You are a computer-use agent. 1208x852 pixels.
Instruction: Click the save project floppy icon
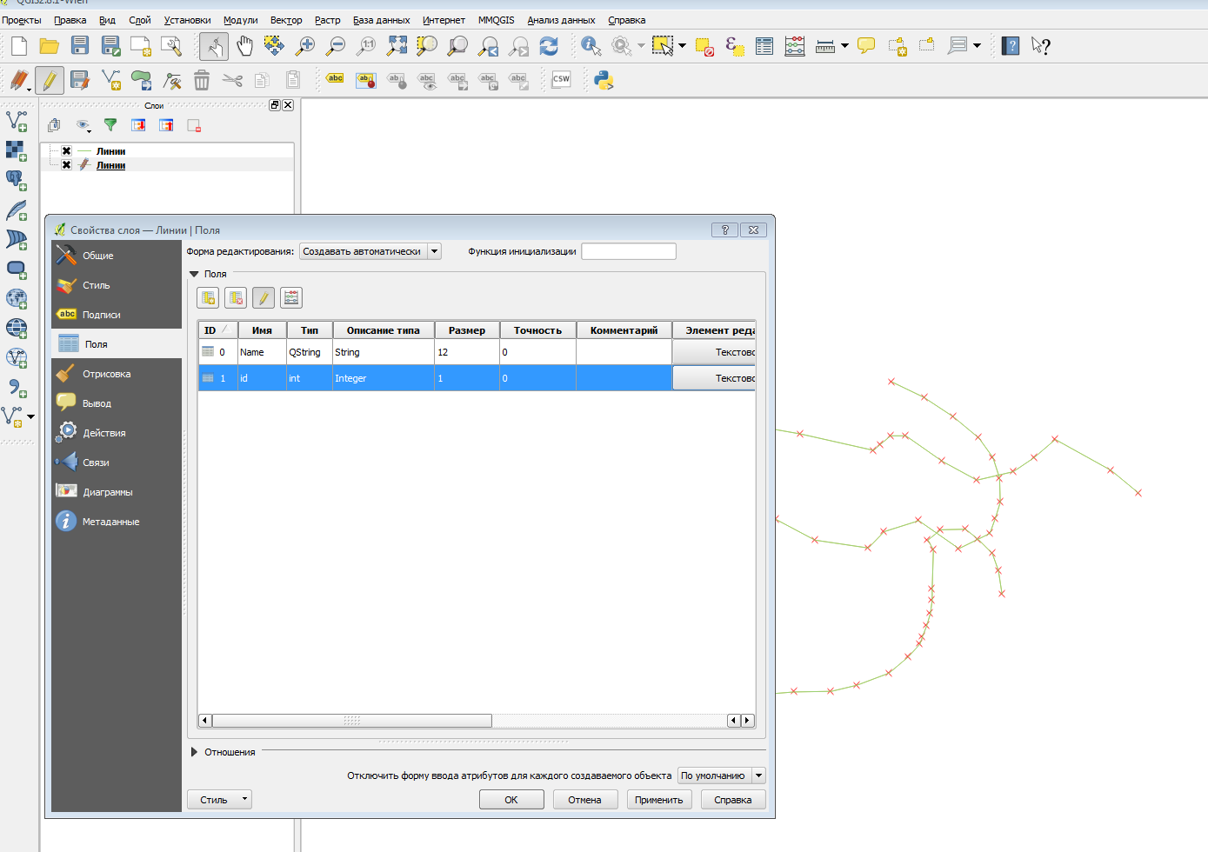point(80,46)
